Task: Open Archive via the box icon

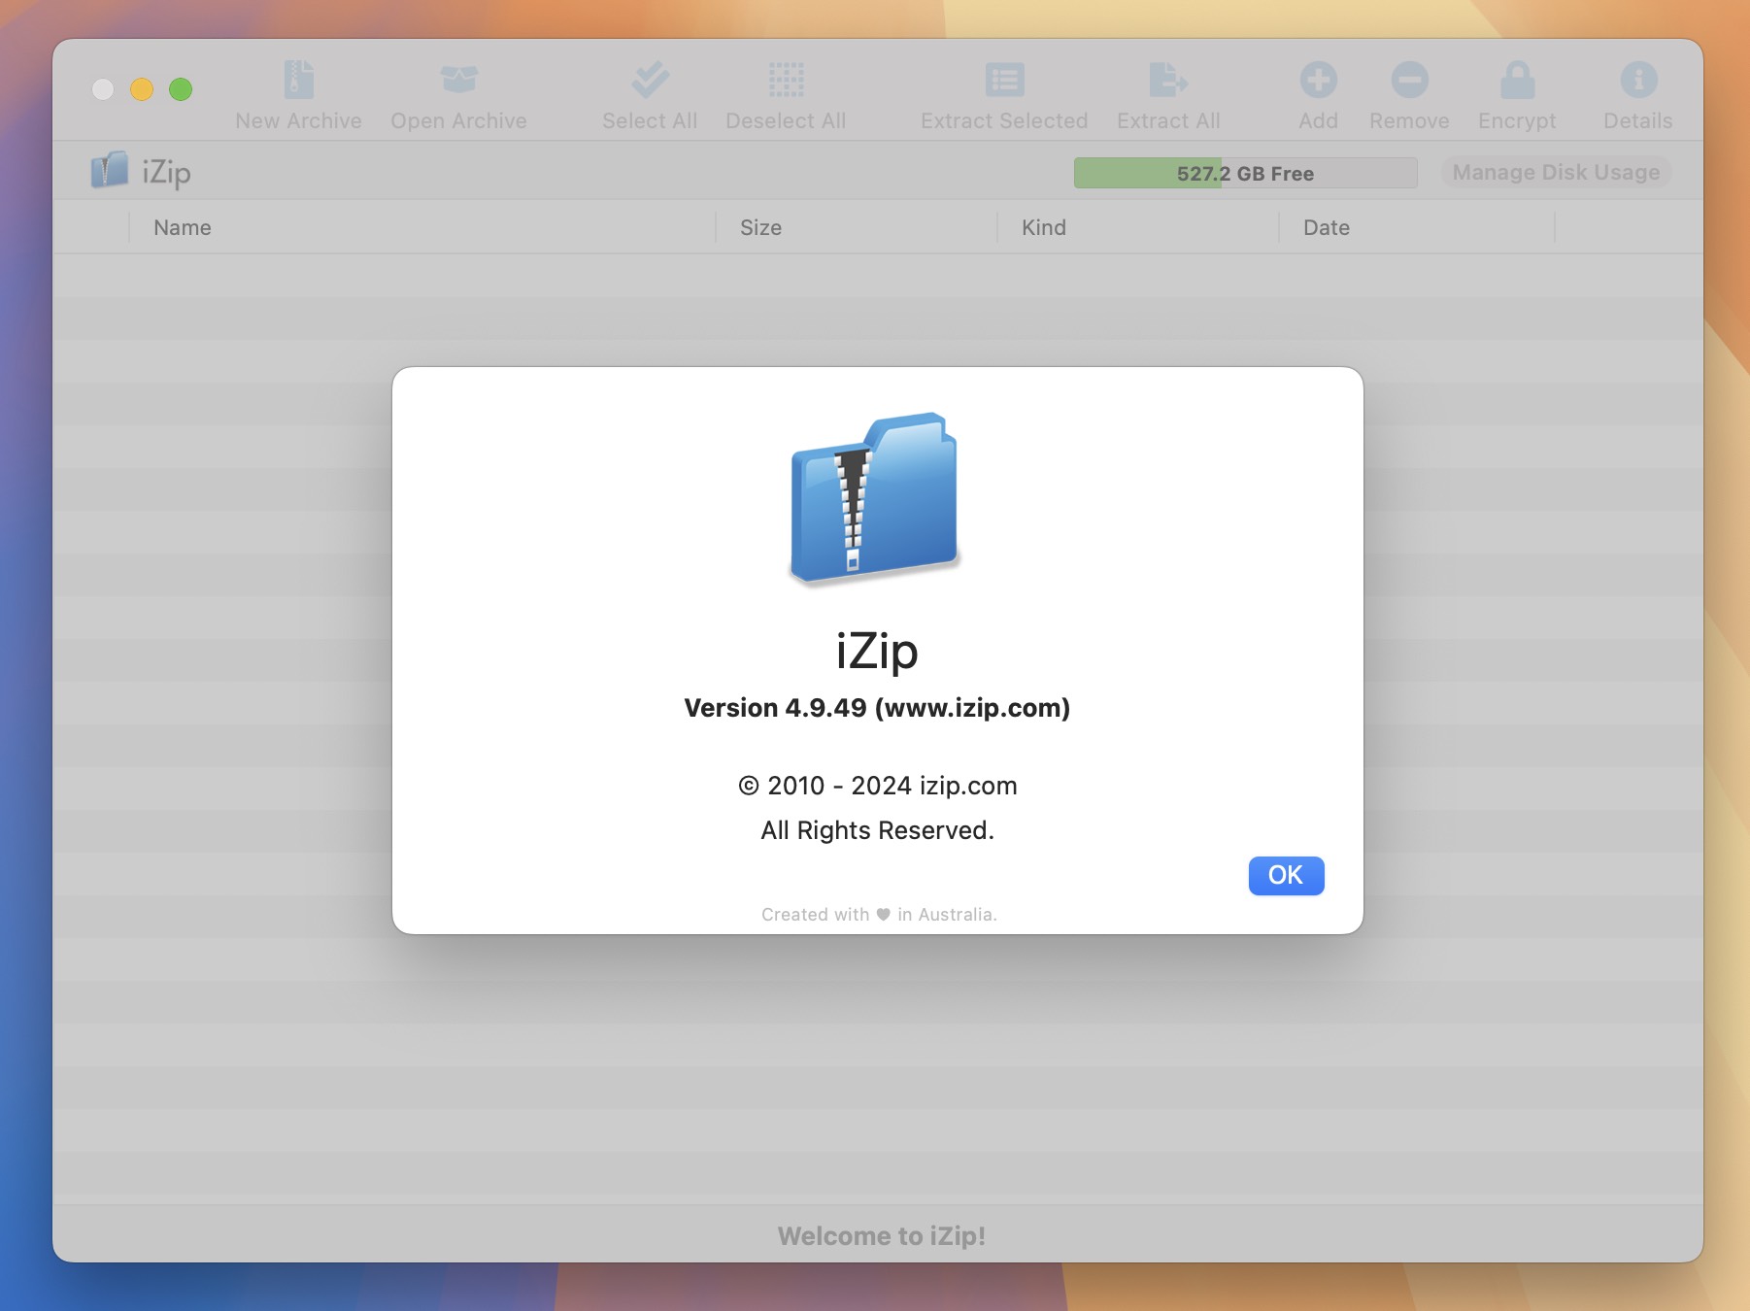Action: (x=458, y=80)
